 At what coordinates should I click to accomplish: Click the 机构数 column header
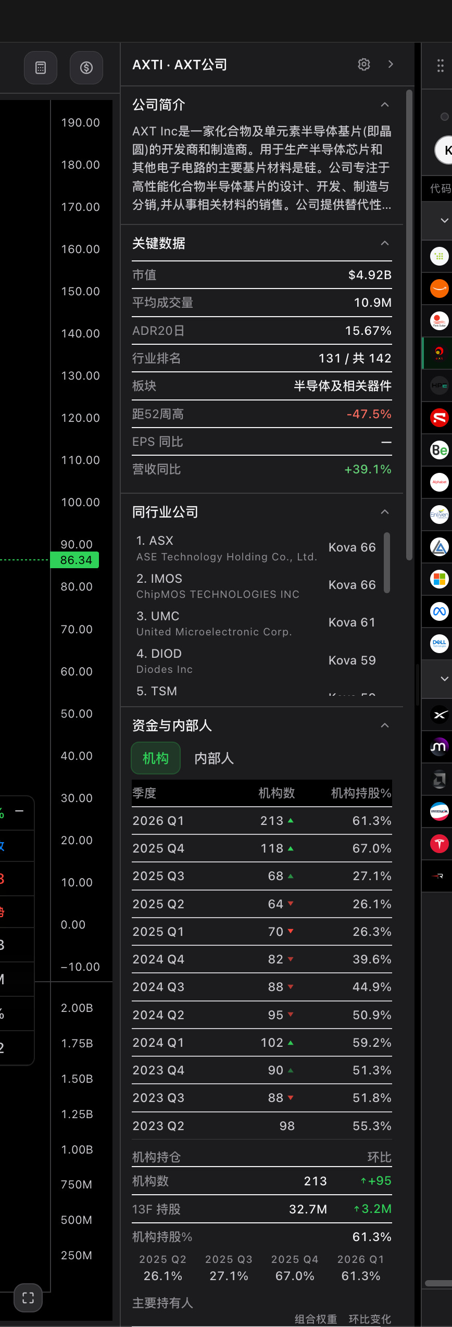click(277, 793)
